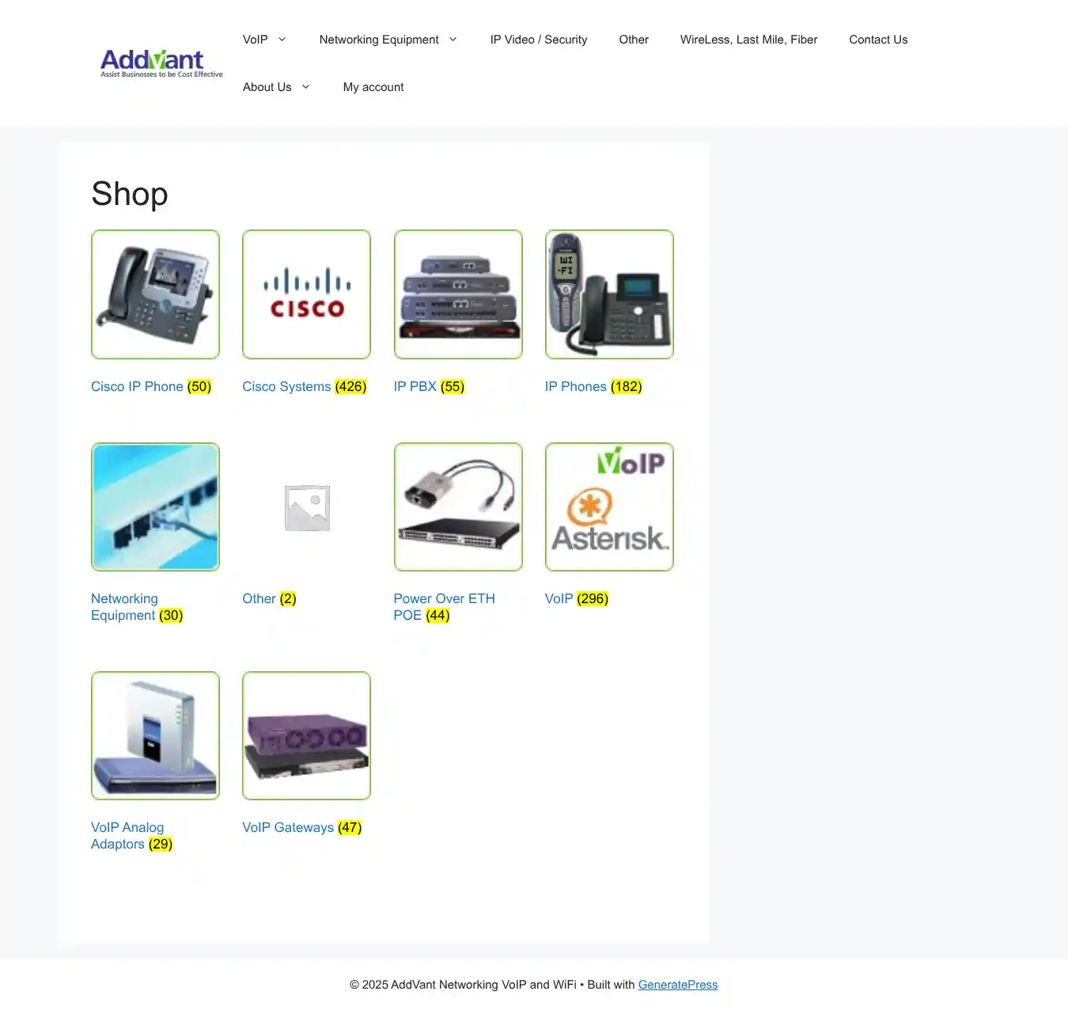Viewport: 1068px width, 1010px height.
Task: Select the Cisco Systems logo thumbnail
Action: [x=306, y=294]
